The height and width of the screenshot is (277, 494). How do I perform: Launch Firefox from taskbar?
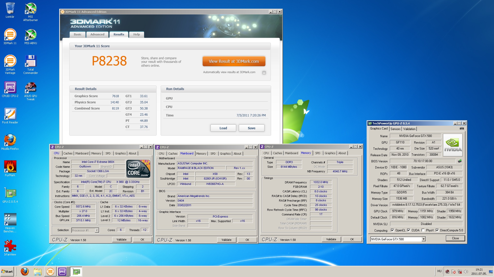25,271
